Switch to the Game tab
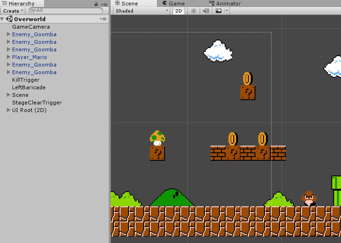Viewport: 341px width, 243px height. pyautogui.click(x=173, y=3)
